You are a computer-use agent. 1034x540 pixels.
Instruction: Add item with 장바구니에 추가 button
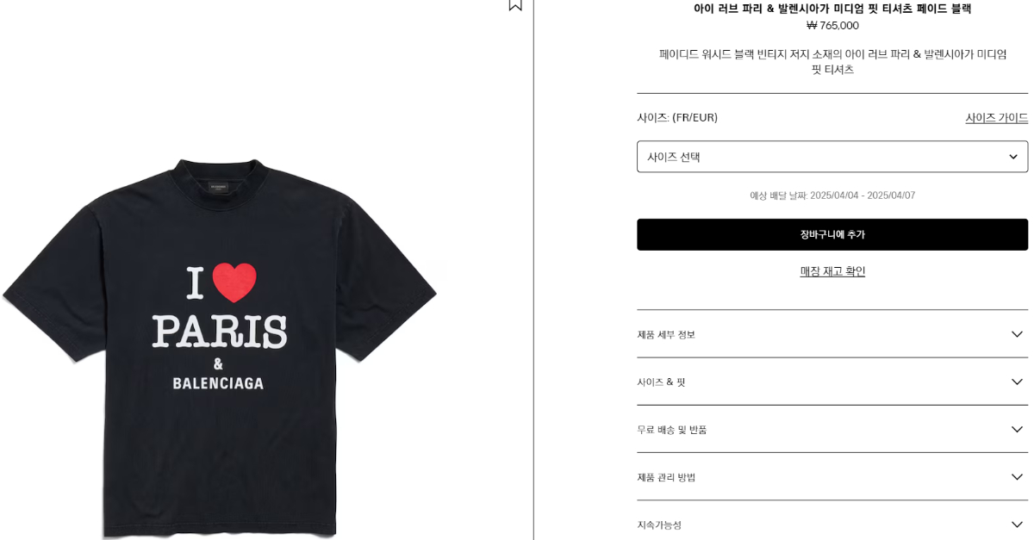832,234
